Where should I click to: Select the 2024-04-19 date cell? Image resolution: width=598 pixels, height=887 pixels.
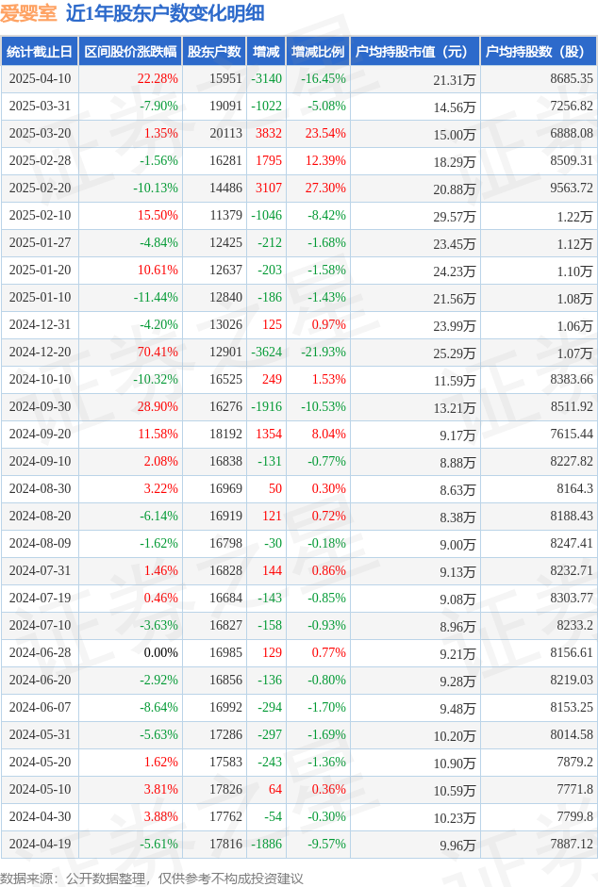coord(40,844)
